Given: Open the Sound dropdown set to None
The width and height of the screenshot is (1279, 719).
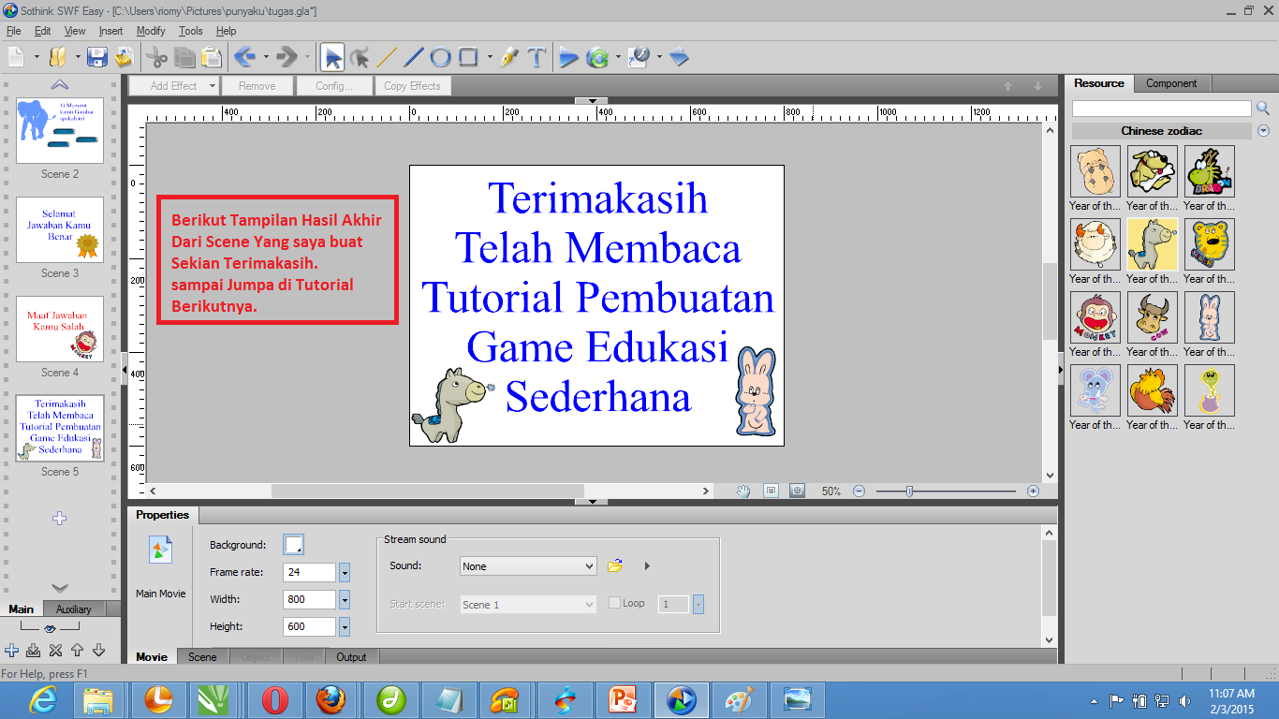Looking at the screenshot, I should (x=527, y=565).
